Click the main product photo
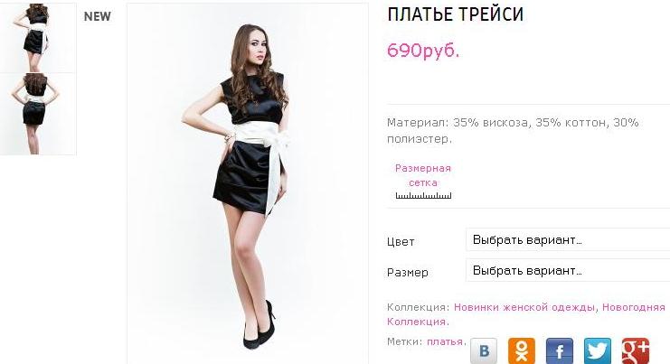Viewport: 670px width, 364px height. coord(248,183)
